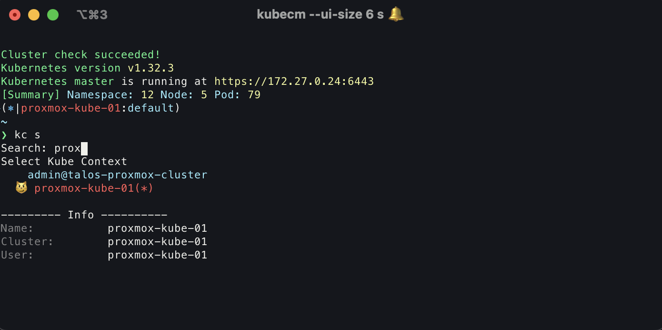
Task: Click the kc s command text
Action: [x=27, y=135]
